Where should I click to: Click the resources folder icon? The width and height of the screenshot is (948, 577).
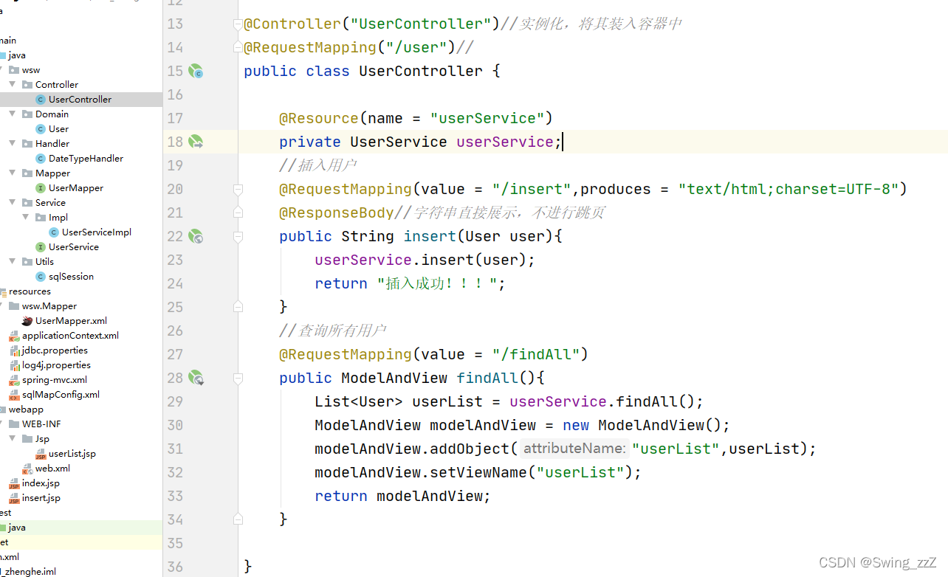[2, 291]
